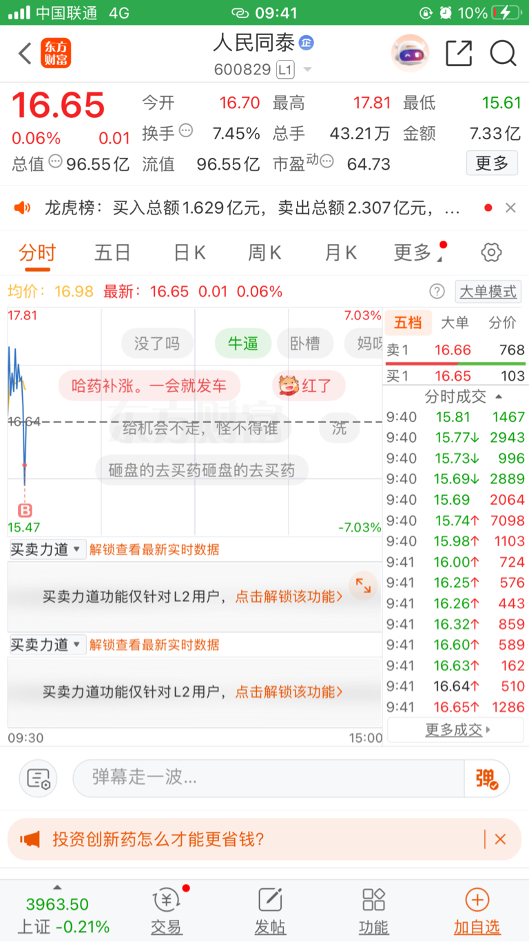Select the 分价 tab
The width and height of the screenshot is (529, 942).
tap(502, 323)
